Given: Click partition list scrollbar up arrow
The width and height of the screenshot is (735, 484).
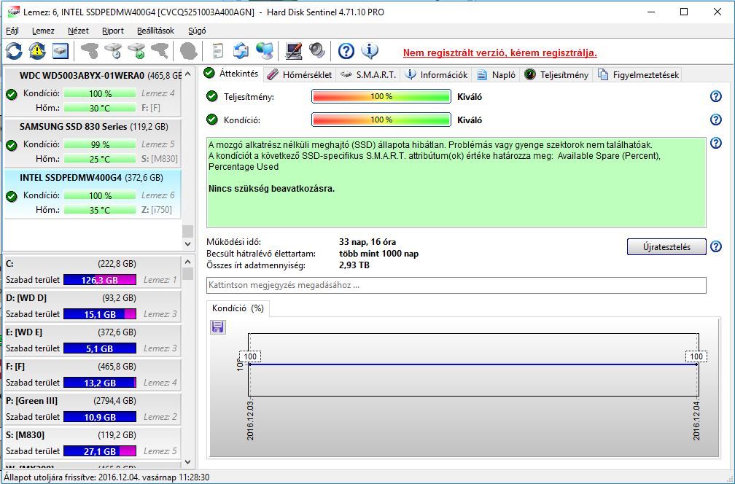Looking at the screenshot, I should coord(187,262).
